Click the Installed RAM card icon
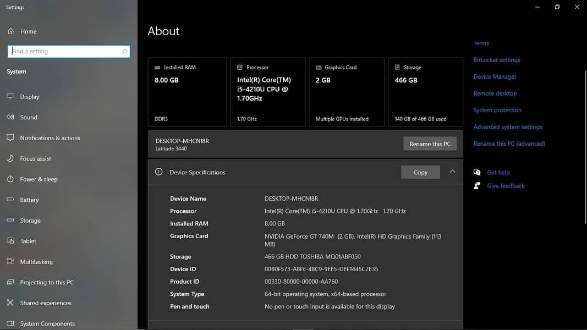587x330 pixels. (157, 67)
